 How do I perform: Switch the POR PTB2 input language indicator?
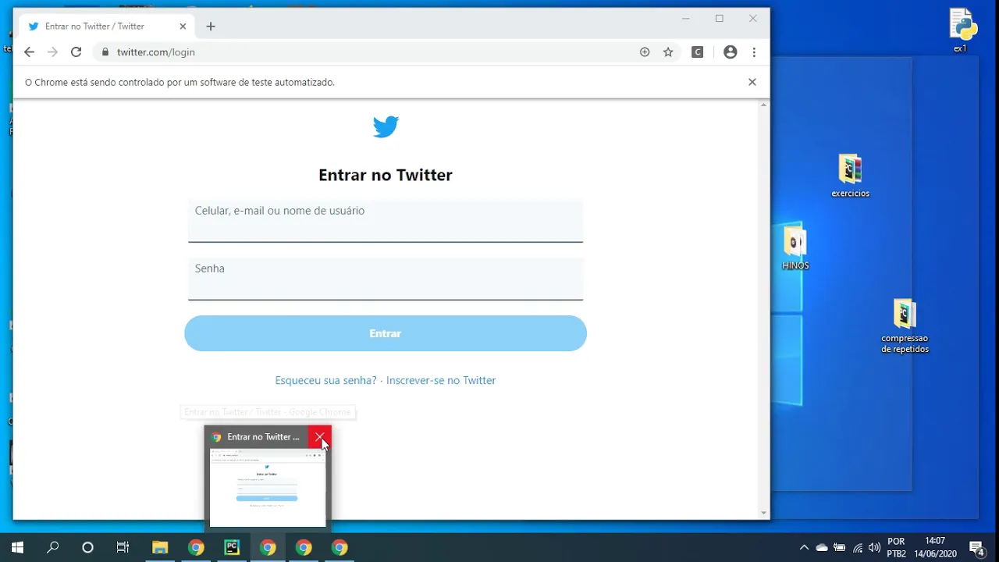(x=897, y=547)
